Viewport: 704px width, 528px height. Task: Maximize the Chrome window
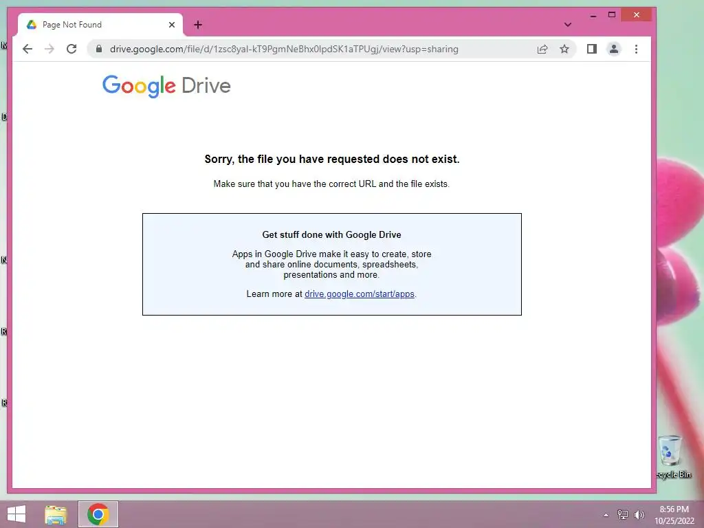click(611, 15)
